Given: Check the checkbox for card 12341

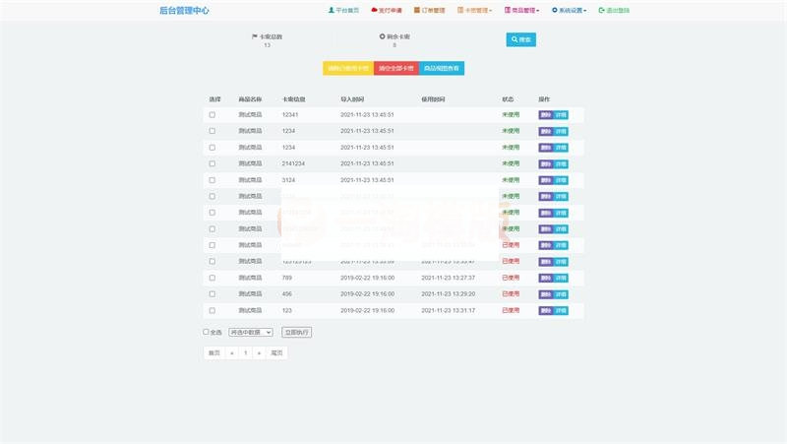Looking at the screenshot, I should pos(212,115).
